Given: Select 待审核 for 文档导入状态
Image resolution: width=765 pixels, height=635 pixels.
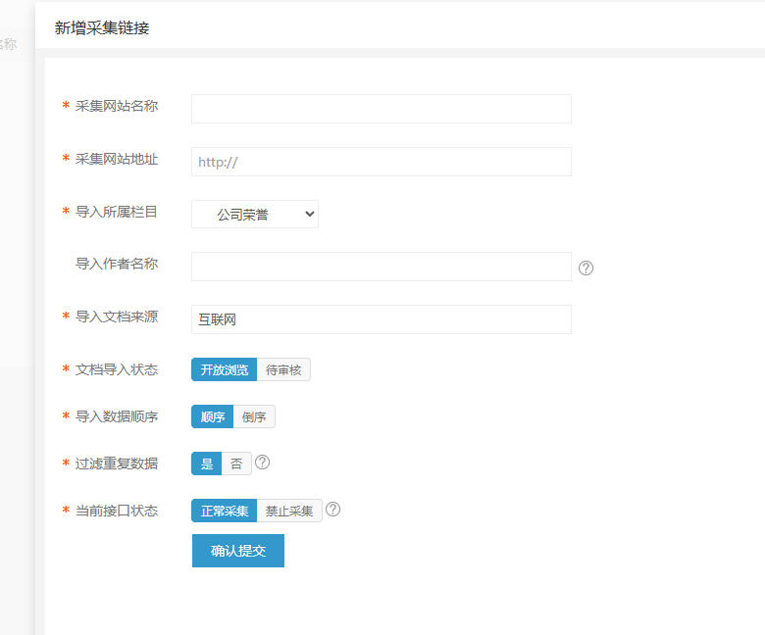Looking at the screenshot, I should coord(283,369).
